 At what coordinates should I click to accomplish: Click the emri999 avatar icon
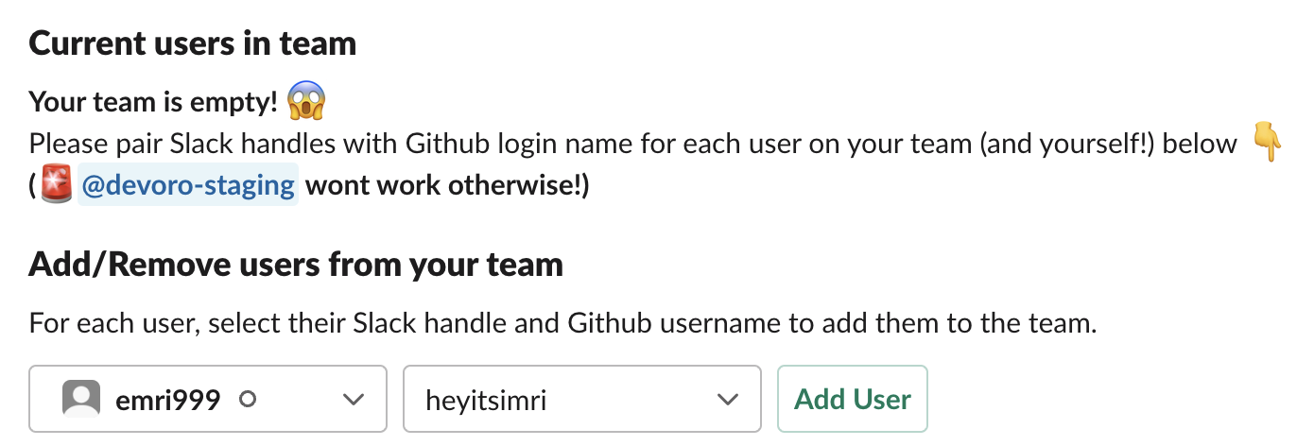pos(81,400)
